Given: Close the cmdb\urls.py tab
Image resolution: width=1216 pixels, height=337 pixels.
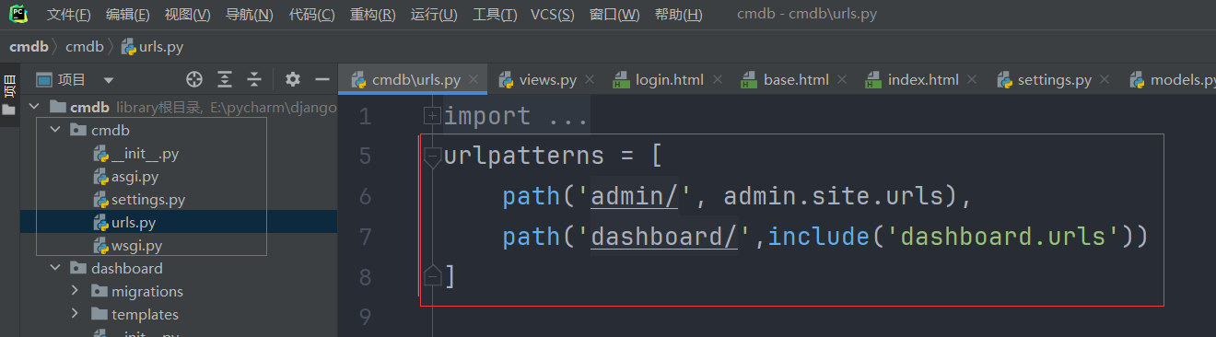Looking at the screenshot, I should tap(474, 80).
